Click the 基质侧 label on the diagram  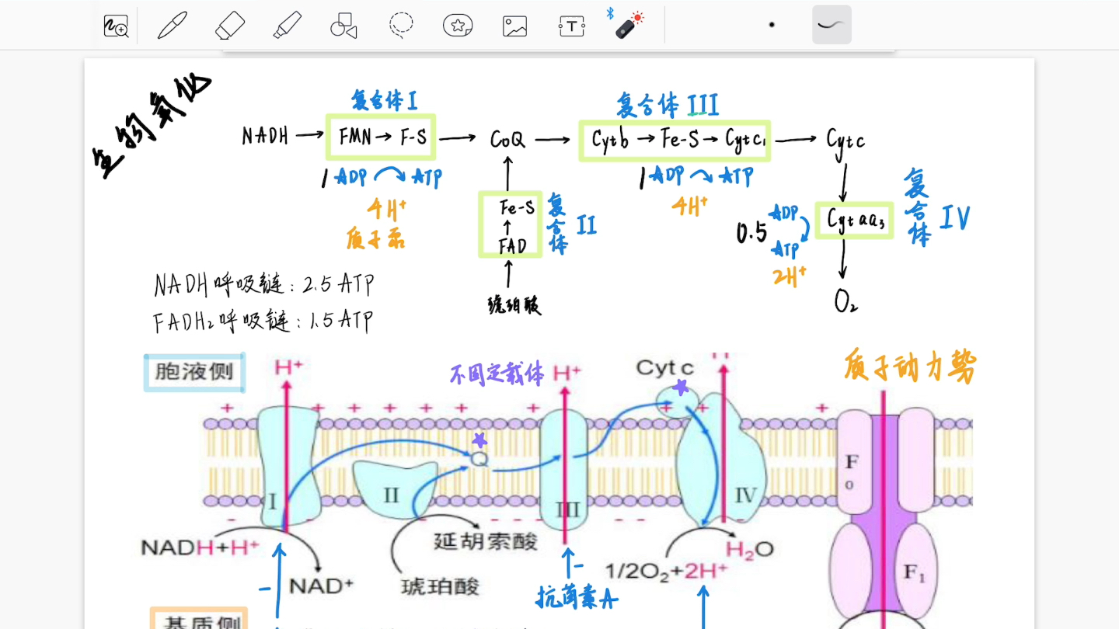(199, 620)
